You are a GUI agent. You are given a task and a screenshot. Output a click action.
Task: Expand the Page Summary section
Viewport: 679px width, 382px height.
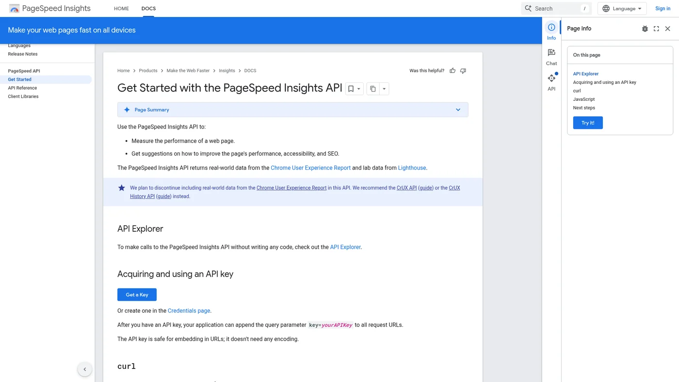click(293, 110)
